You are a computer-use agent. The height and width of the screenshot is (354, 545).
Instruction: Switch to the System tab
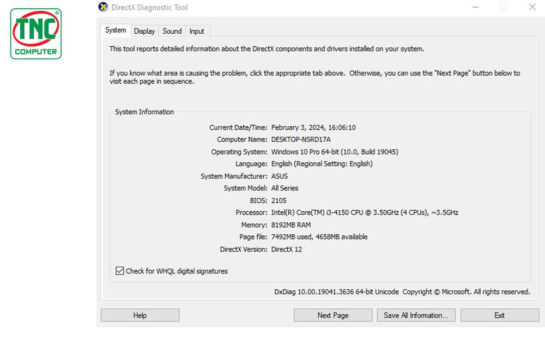tap(116, 30)
